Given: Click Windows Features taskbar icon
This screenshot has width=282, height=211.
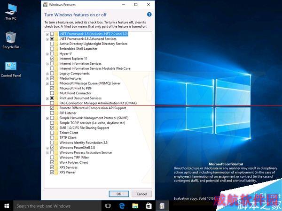Looking at the screenshot, I should (162, 206).
